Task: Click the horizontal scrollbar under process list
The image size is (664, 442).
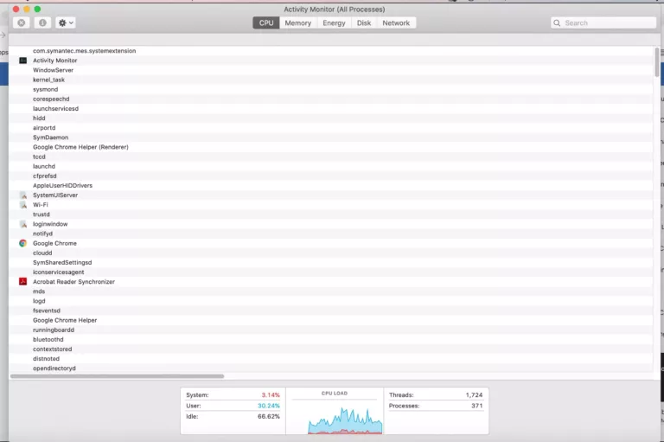Action: [118, 376]
